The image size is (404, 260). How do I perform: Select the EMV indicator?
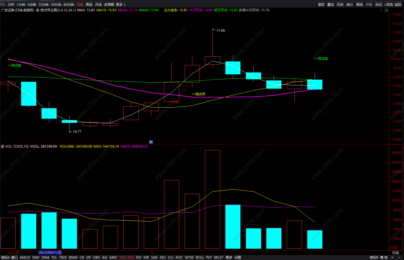click(114, 258)
